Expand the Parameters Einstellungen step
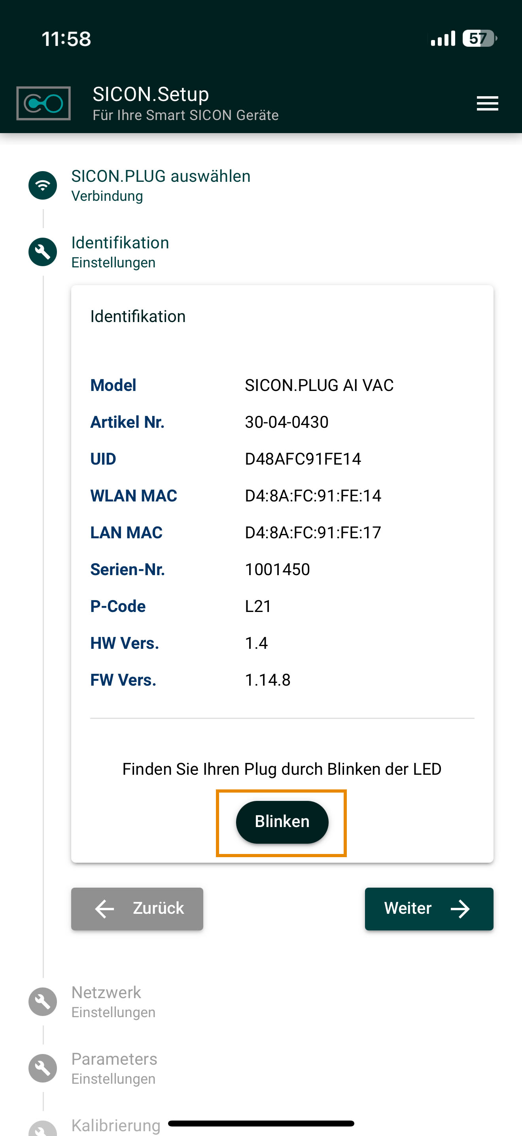 point(114,1059)
